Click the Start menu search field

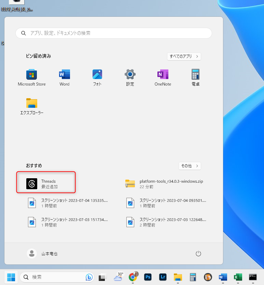click(114, 33)
